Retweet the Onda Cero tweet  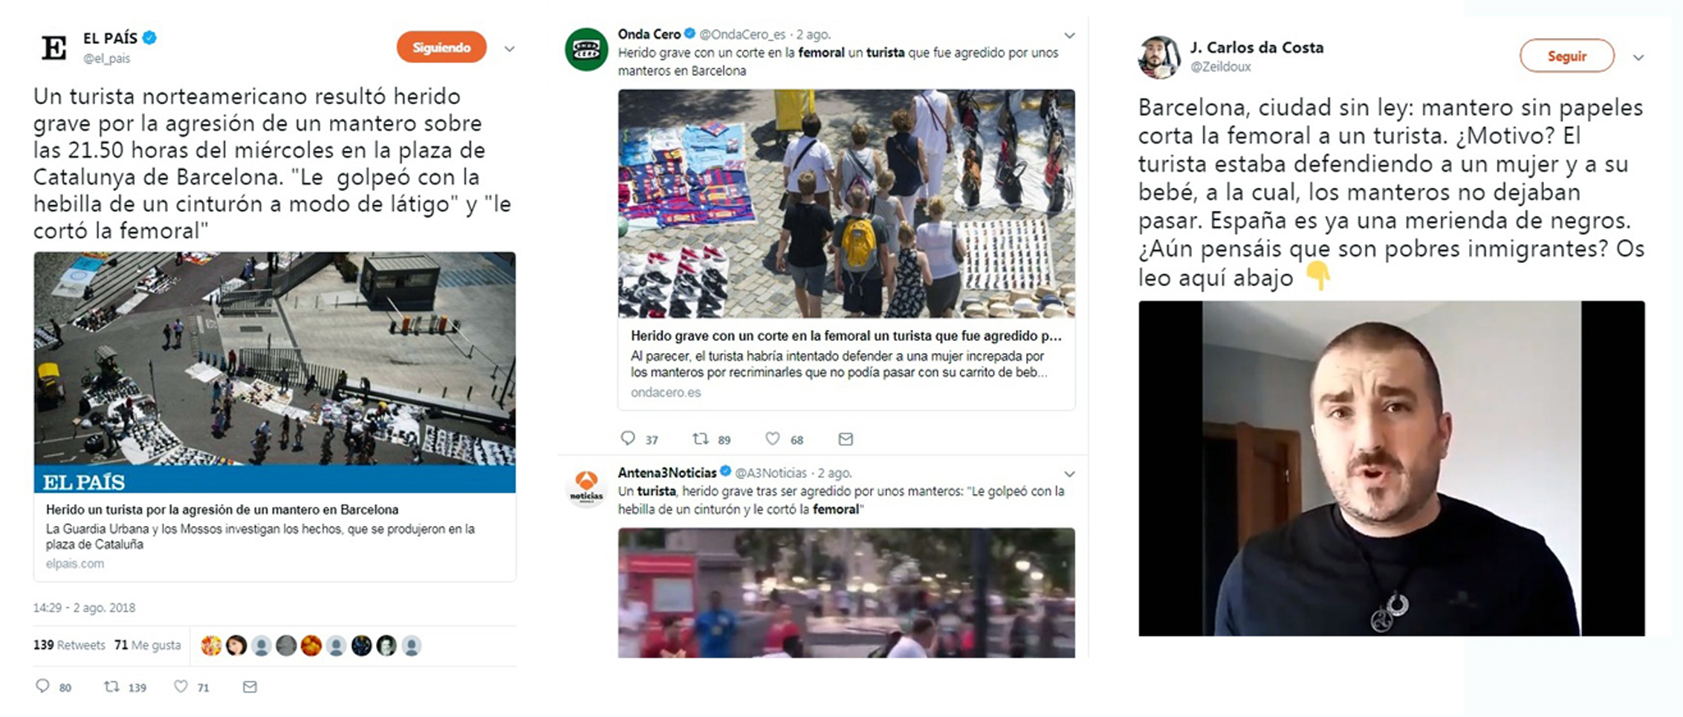pyautogui.click(x=700, y=438)
